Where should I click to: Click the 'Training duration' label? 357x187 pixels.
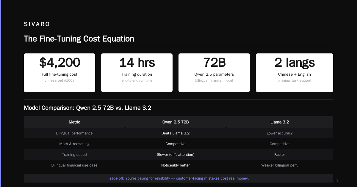[137, 75]
